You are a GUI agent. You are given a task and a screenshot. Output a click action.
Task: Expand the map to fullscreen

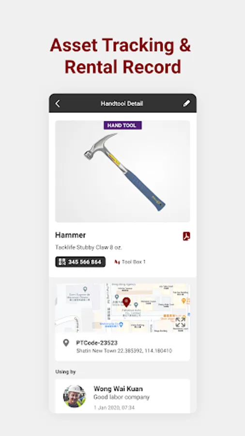[180, 322]
